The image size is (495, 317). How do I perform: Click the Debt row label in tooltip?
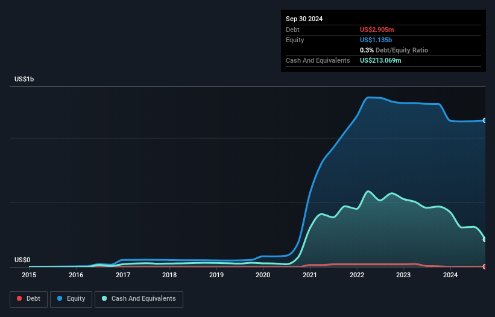(292, 30)
